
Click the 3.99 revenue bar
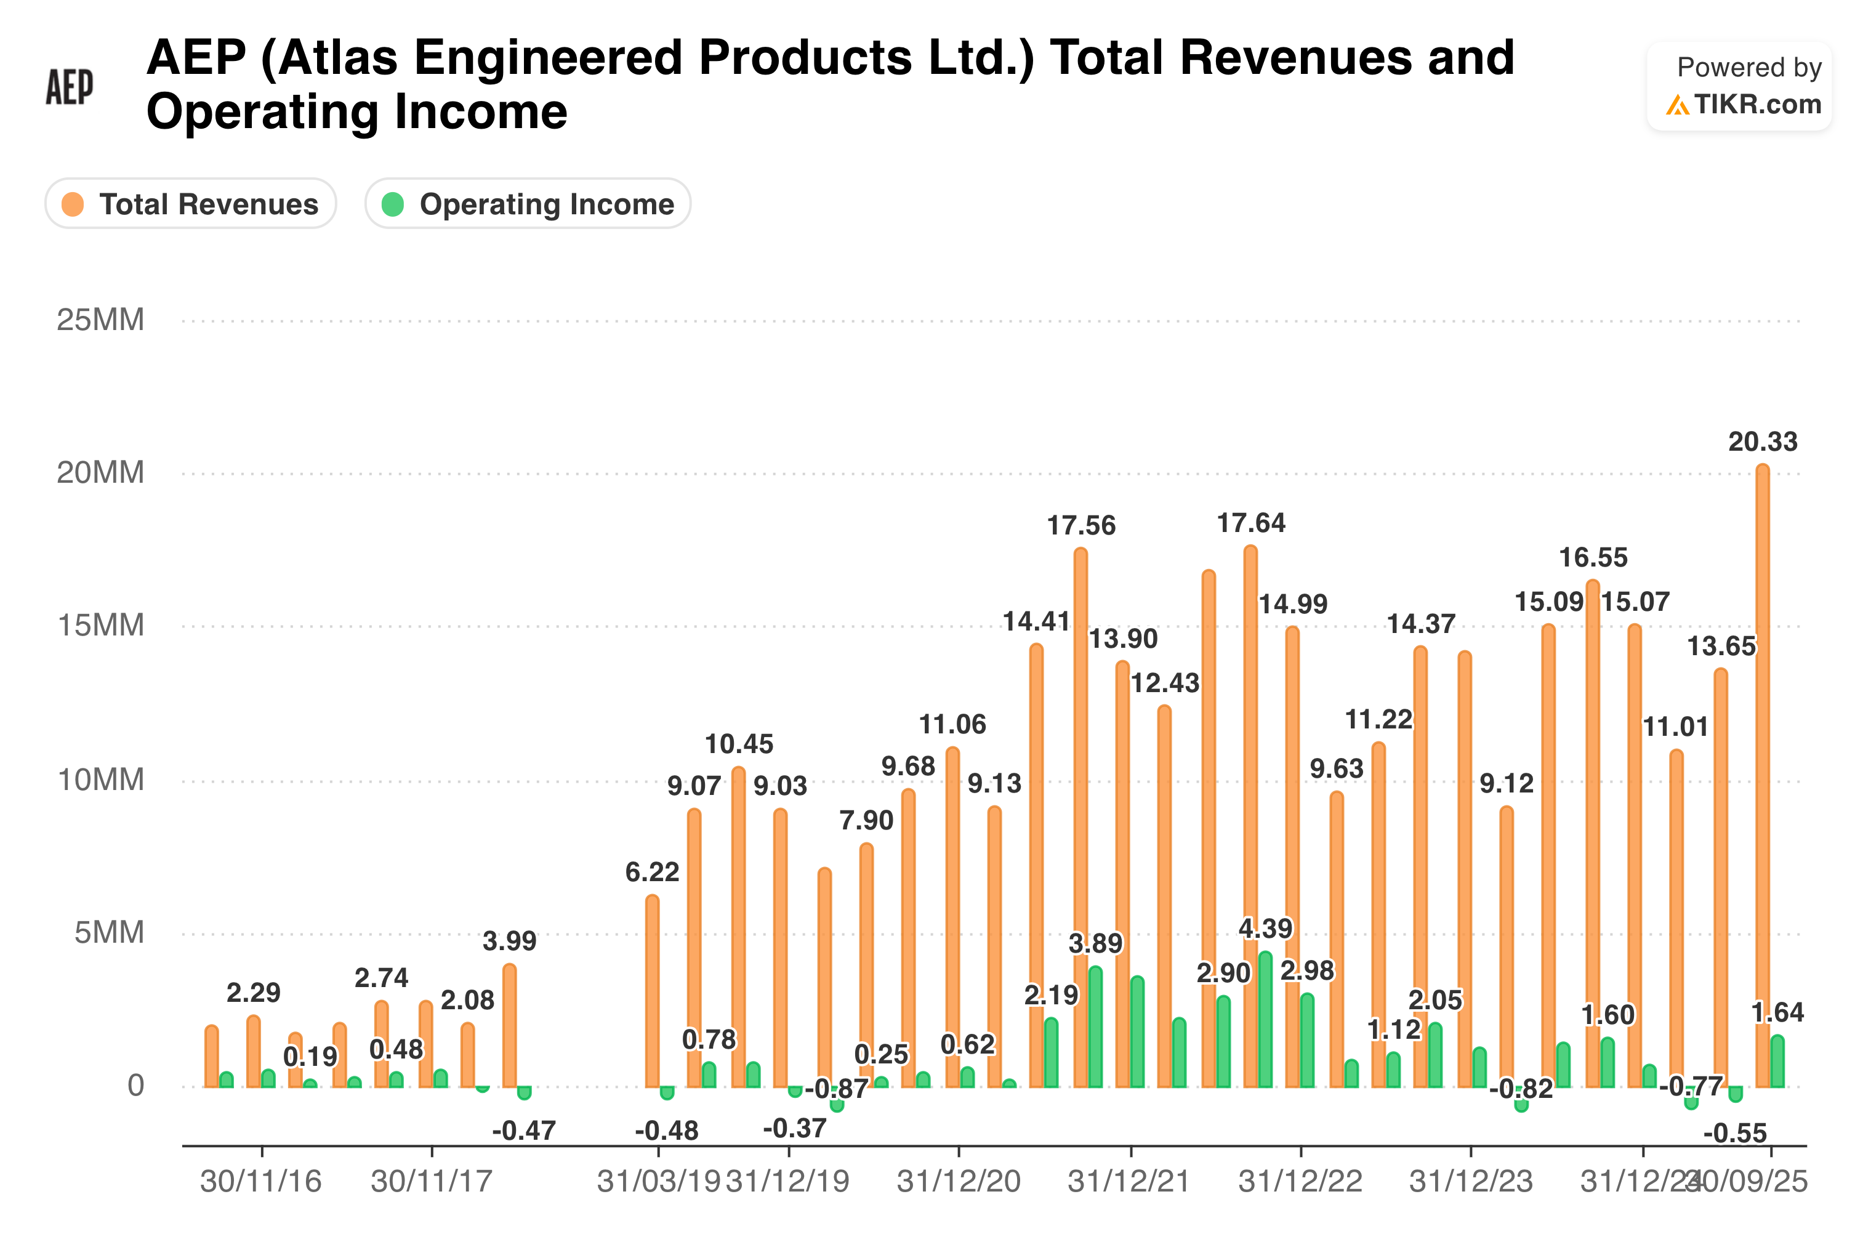pos(509,1025)
